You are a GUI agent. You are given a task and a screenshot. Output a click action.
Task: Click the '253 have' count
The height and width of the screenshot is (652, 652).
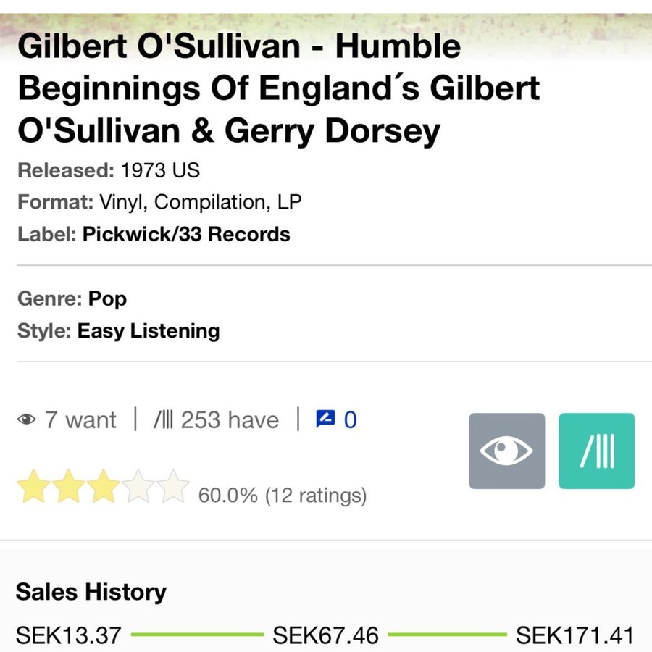click(x=229, y=420)
